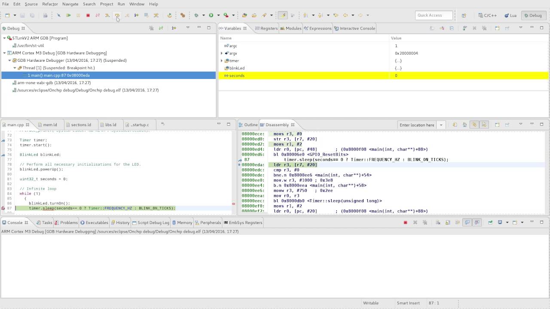
Task: Click the Enter location here field
Action: point(417,125)
